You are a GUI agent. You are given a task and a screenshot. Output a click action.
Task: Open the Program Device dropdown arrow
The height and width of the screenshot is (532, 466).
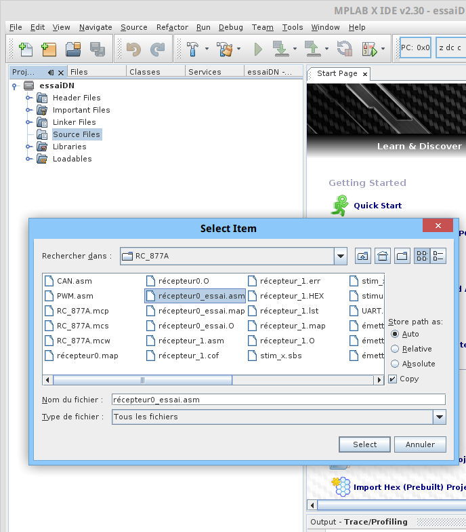[295, 49]
